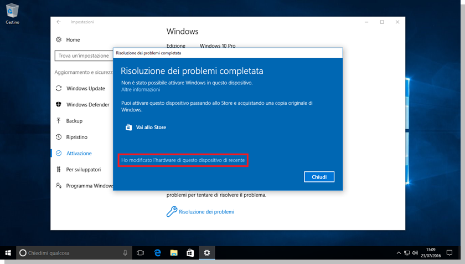The width and height of the screenshot is (465, 264).
Task: Open the Windows Start menu
Action: (8, 253)
